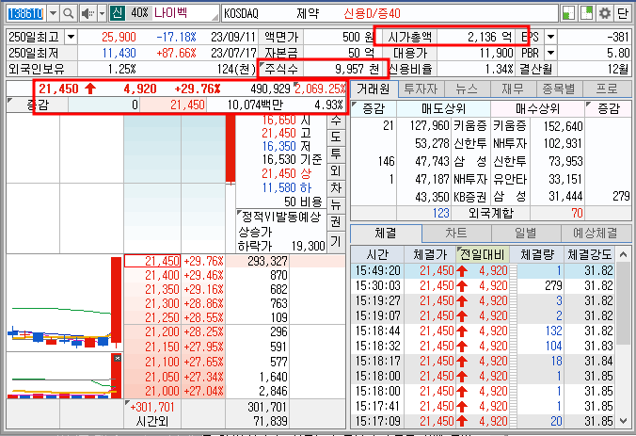
Task: Click the 매도상위 column header
Action: click(x=444, y=109)
